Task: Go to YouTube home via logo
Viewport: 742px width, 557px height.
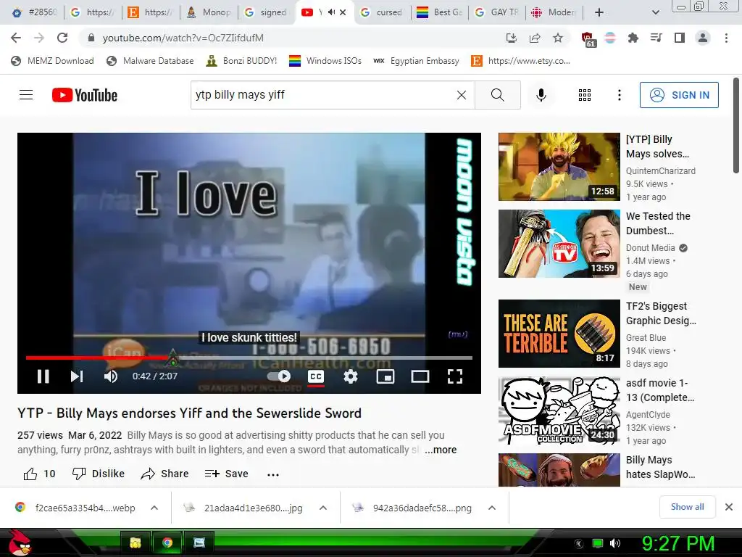Action: 85,95
